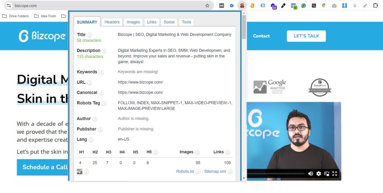Click the SEO popup scrollbar down arrow

pyautogui.click(x=244, y=178)
